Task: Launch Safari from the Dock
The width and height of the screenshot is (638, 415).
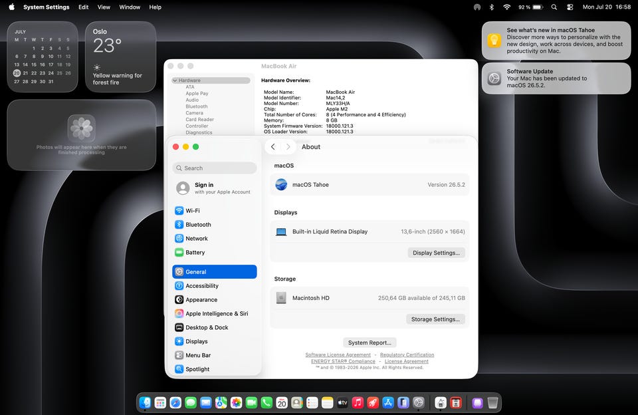Action: 175,403
